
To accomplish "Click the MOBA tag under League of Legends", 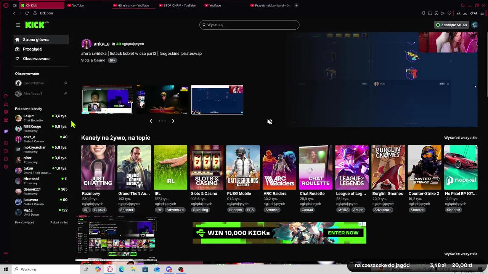I will pos(344,210).
